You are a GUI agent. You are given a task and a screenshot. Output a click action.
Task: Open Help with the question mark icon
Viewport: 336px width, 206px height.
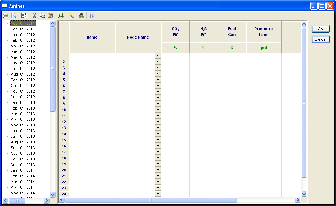coord(92,16)
